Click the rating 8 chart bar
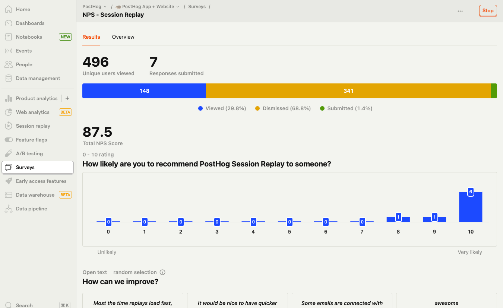Screen dimensions: 503x308 (x=398, y=219)
